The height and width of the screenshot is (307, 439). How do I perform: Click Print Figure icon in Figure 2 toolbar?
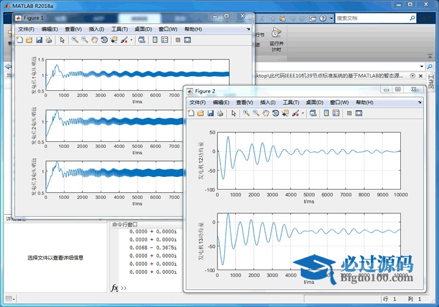[x=220, y=113]
